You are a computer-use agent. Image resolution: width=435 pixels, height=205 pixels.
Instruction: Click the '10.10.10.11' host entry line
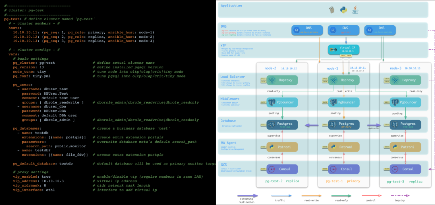(83, 32)
